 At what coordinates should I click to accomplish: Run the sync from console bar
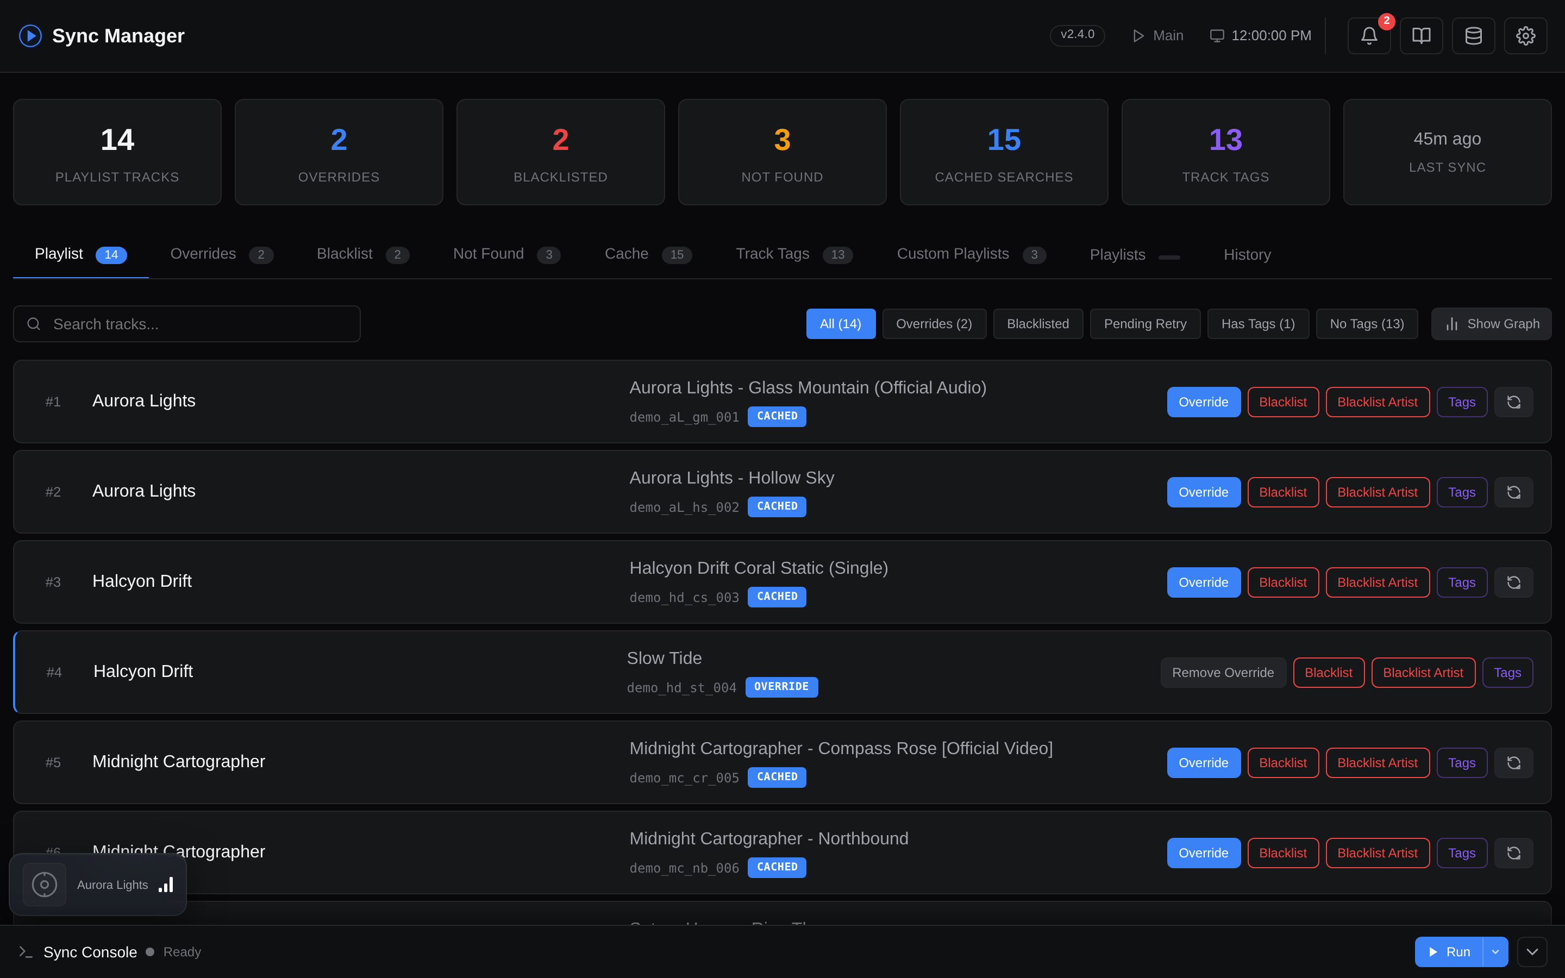click(x=1449, y=951)
